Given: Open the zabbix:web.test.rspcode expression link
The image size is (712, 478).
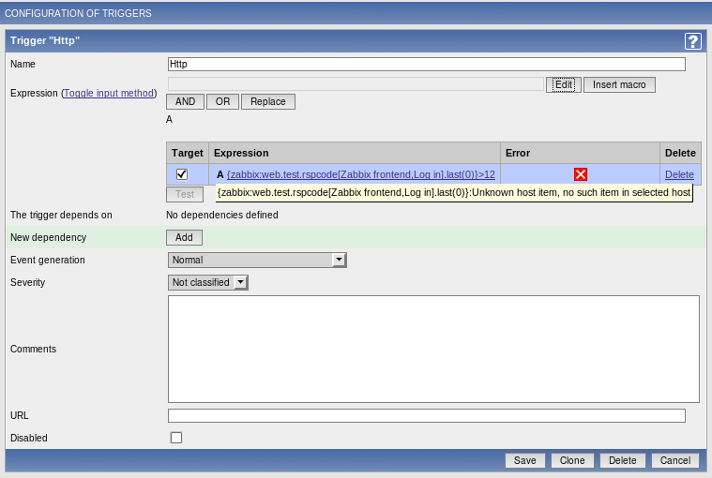Looking at the screenshot, I should [360, 174].
